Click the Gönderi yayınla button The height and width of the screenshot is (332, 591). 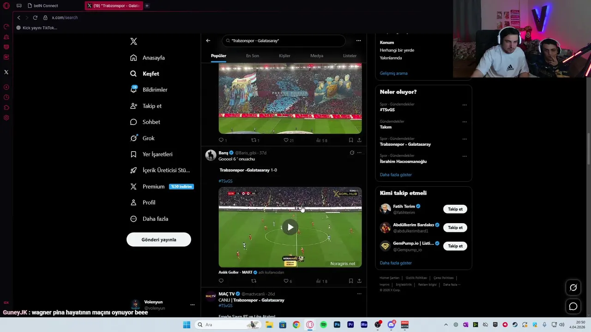click(x=159, y=239)
